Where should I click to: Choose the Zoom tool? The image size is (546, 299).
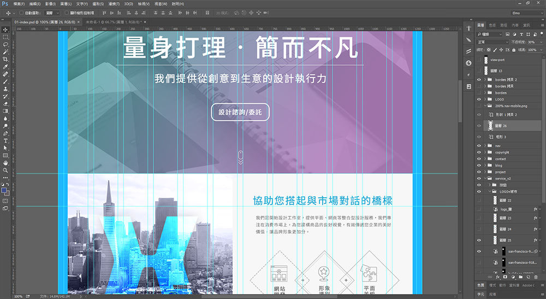pyautogui.click(x=5, y=170)
